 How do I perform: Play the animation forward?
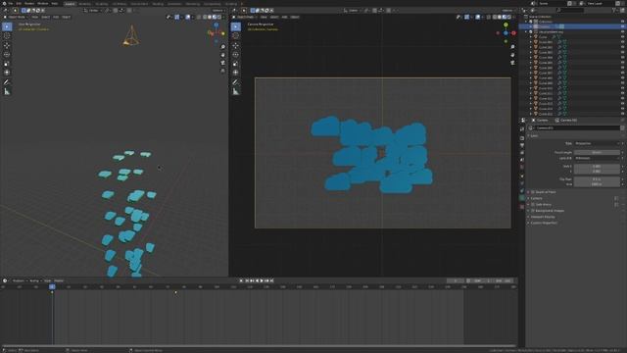click(262, 281)
